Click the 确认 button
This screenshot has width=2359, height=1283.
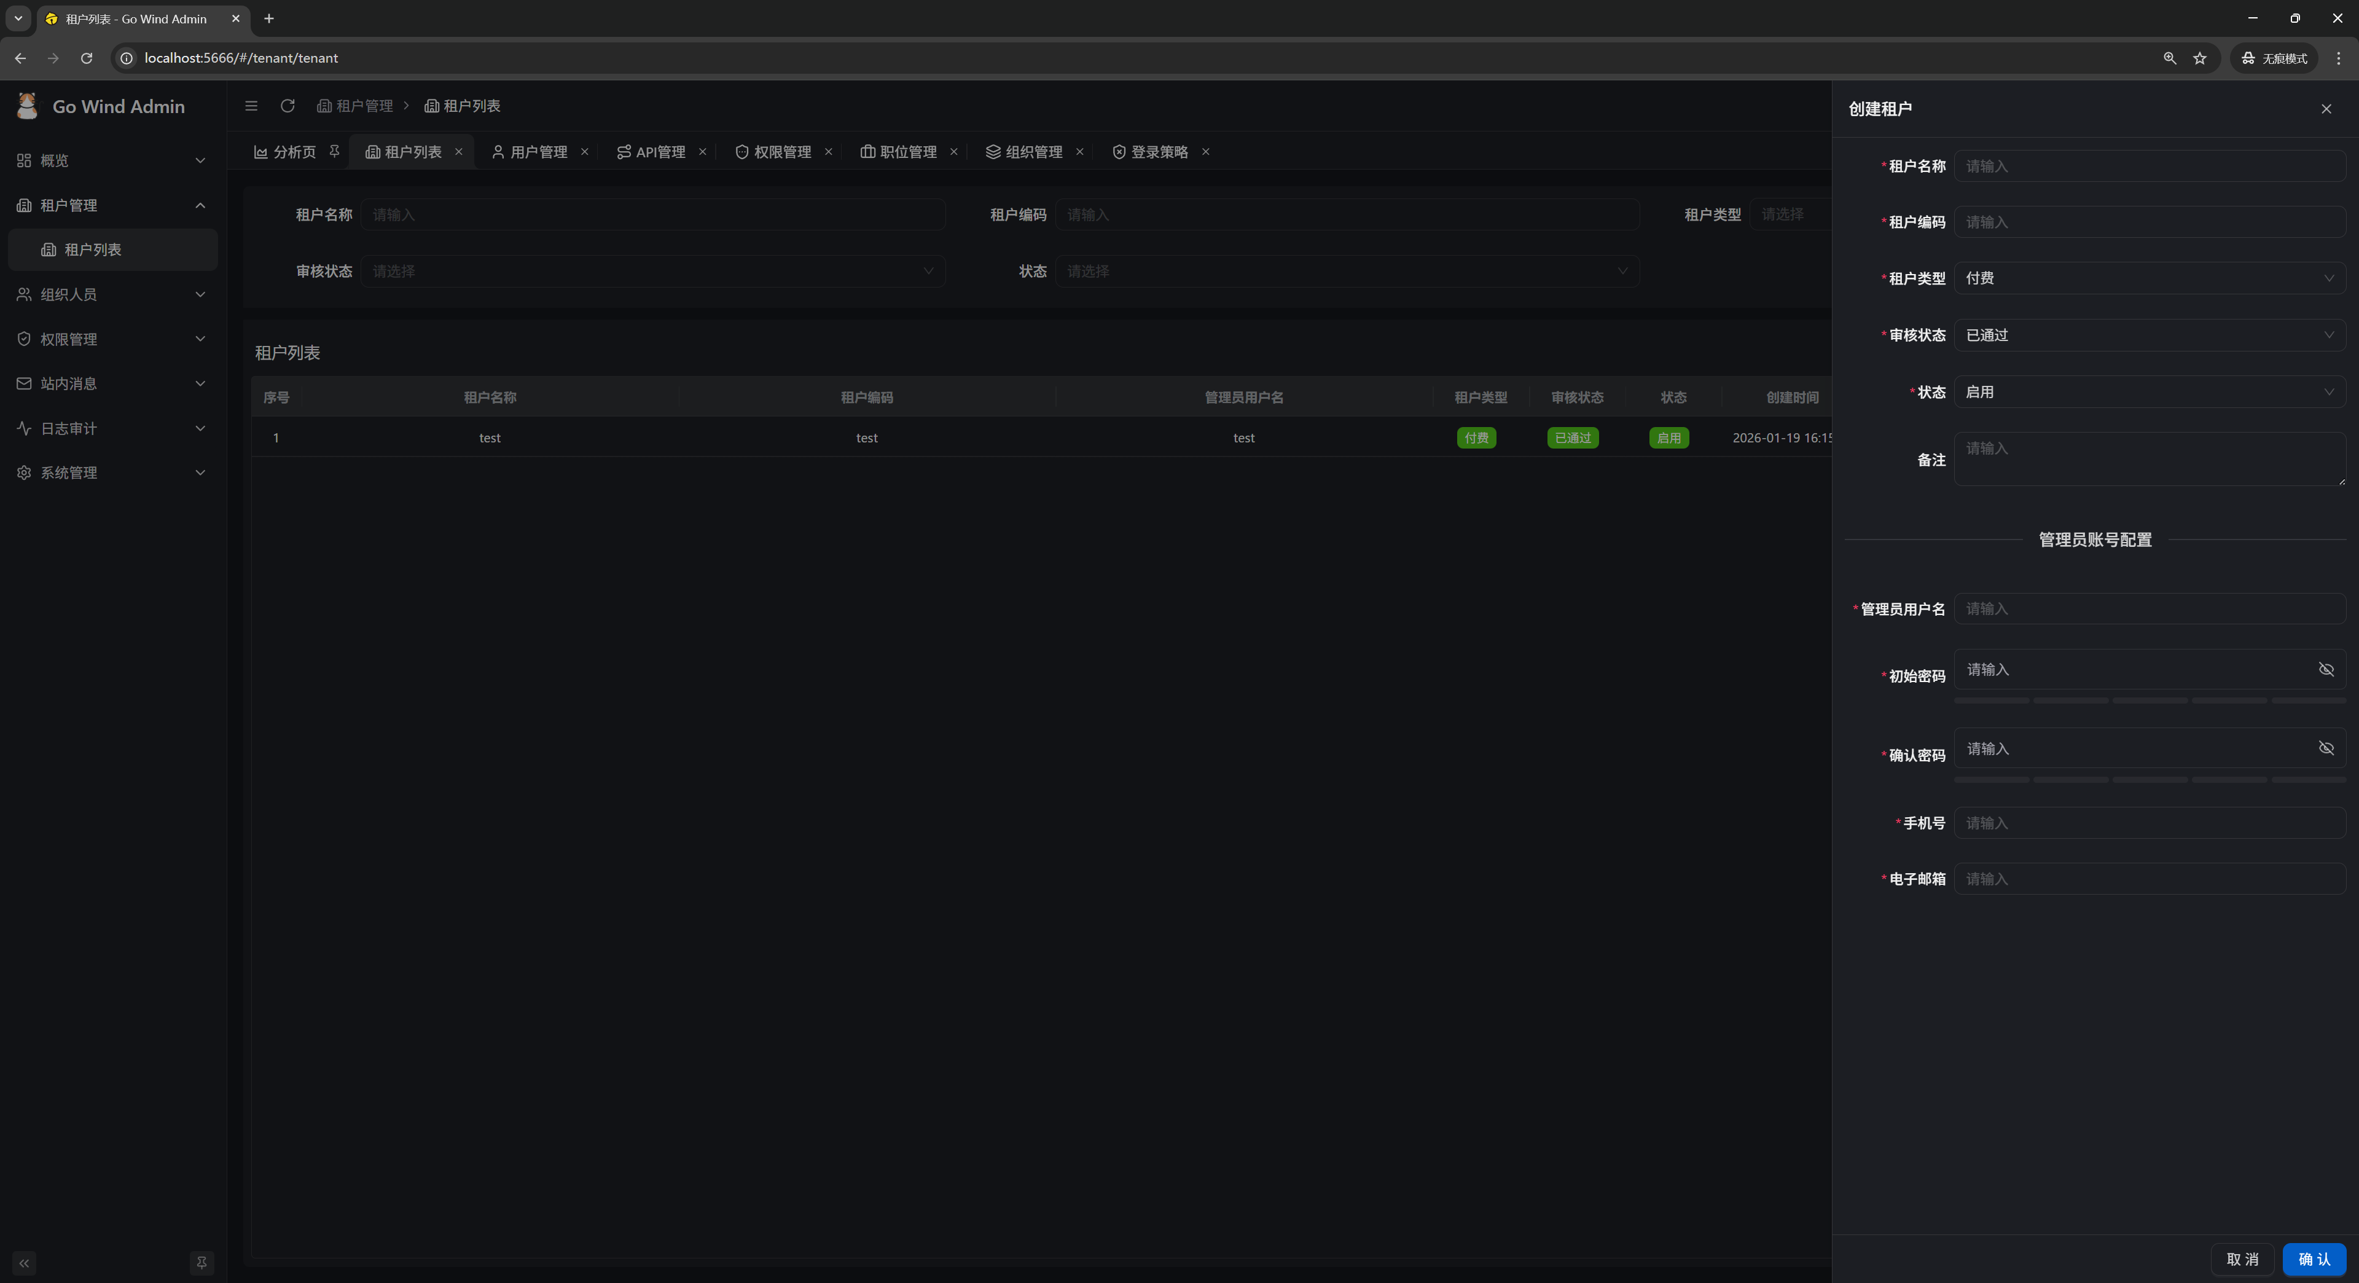pyautogui.click(x=2314, y=1259)
